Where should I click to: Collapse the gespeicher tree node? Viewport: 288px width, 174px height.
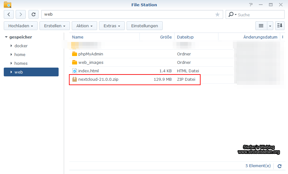6,37
